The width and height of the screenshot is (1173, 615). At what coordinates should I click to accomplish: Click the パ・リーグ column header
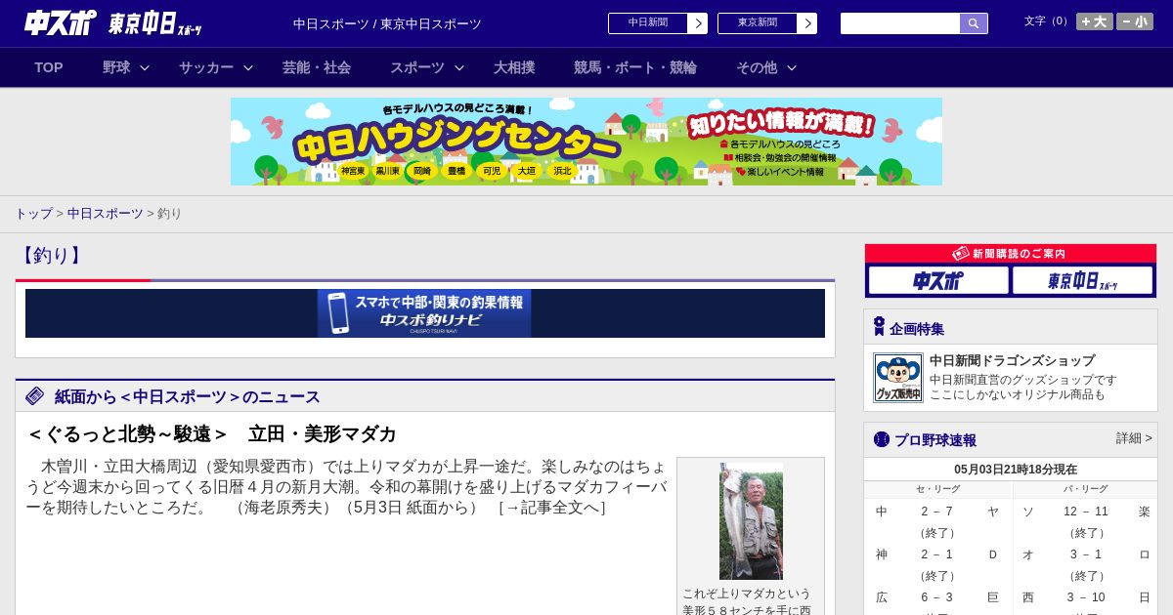pyautogui.click(x=1085, y=489)
